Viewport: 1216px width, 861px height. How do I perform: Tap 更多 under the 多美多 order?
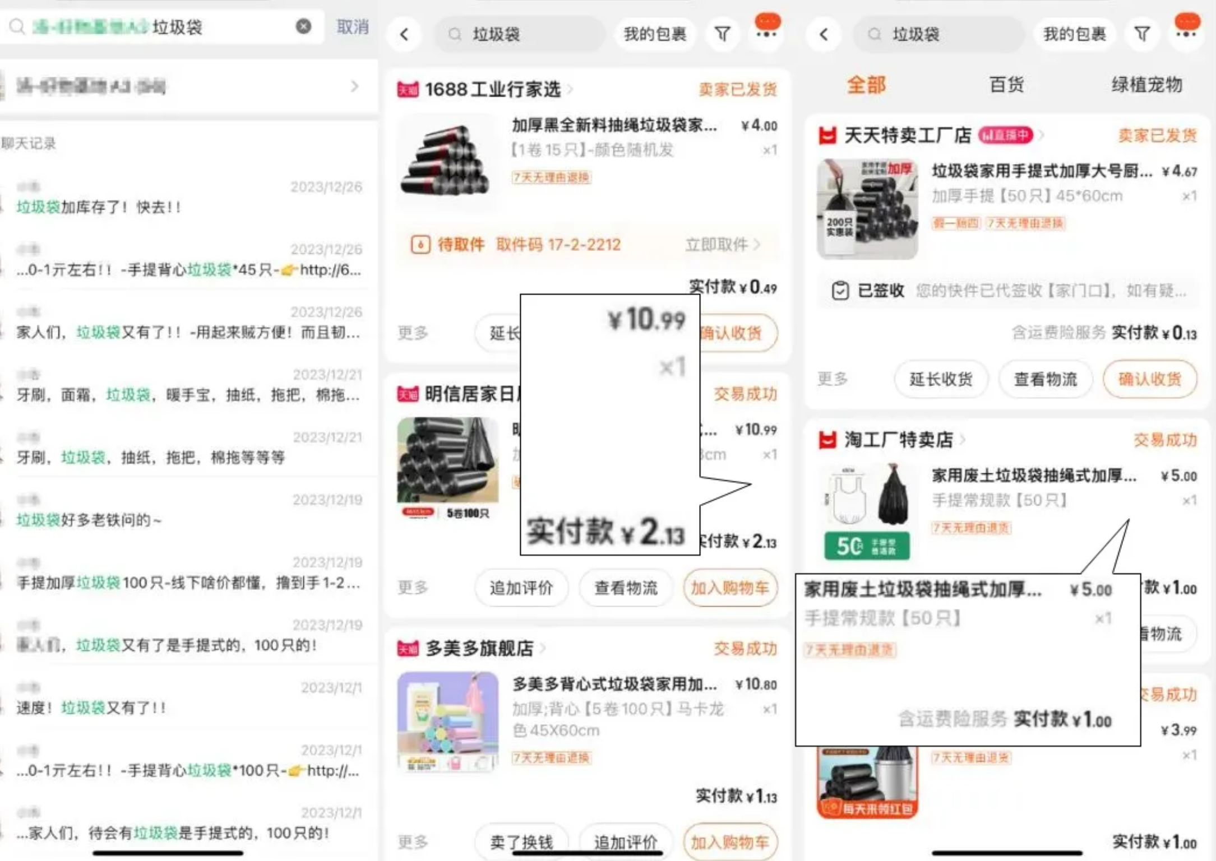413,841
